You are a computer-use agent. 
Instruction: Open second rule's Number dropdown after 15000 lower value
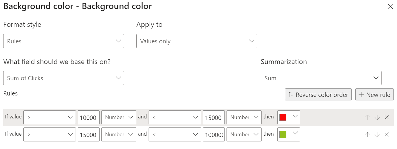coord(119,134)
